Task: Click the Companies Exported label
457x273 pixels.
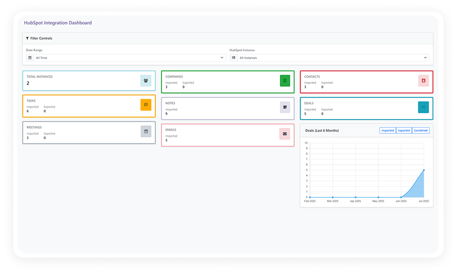Action: pyautogui.click(x=188, y=83)
